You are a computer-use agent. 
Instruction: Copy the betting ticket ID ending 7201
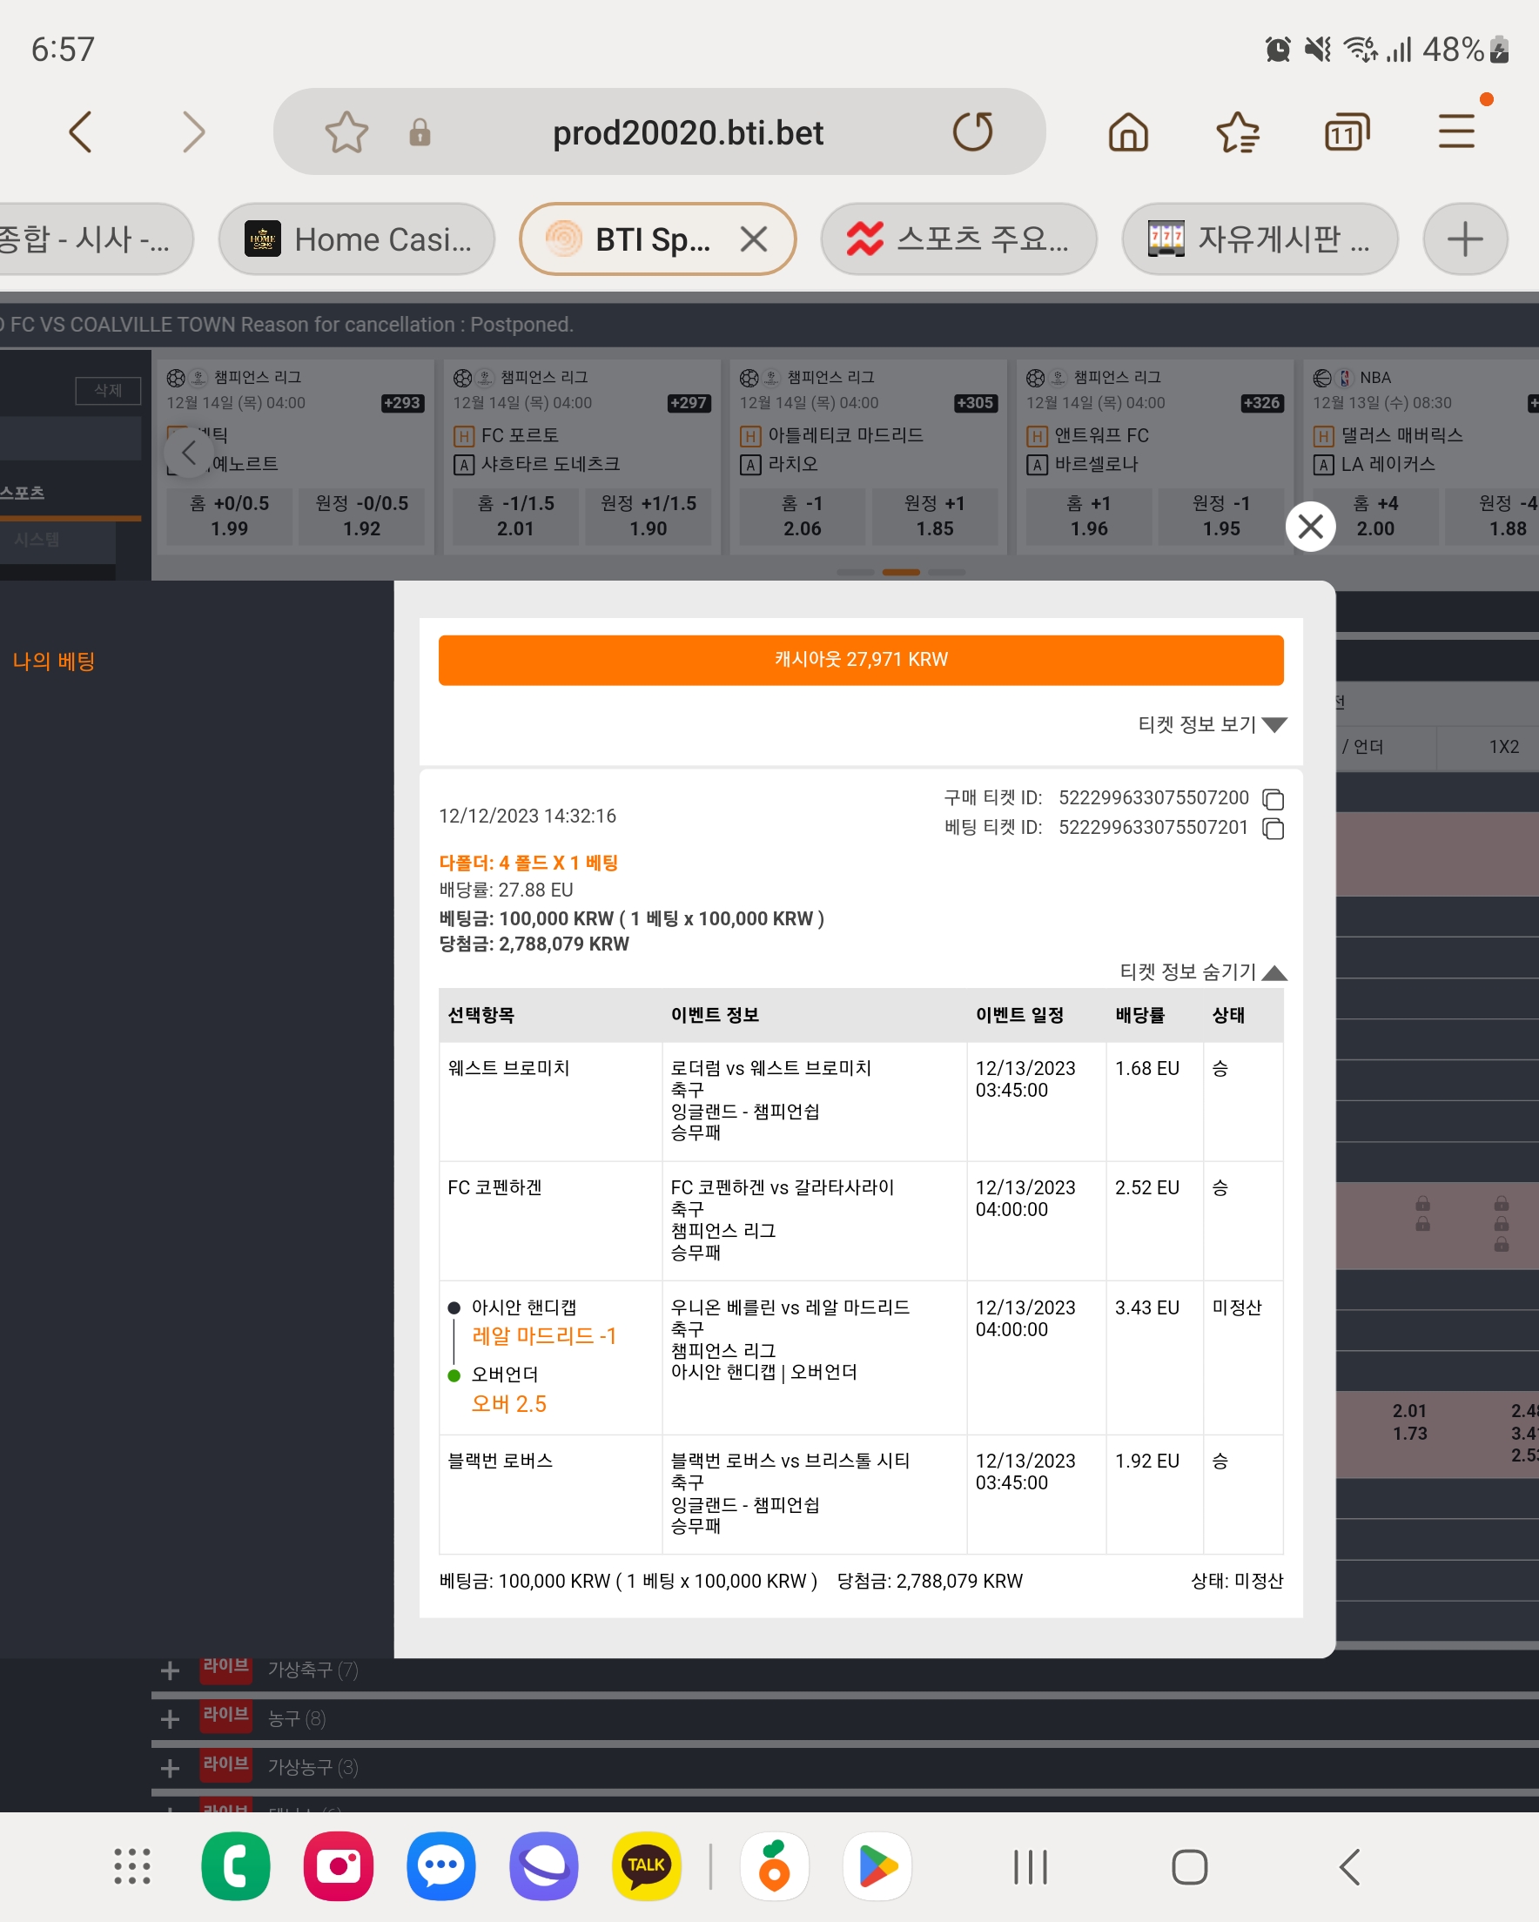(x=1274, y=829)
